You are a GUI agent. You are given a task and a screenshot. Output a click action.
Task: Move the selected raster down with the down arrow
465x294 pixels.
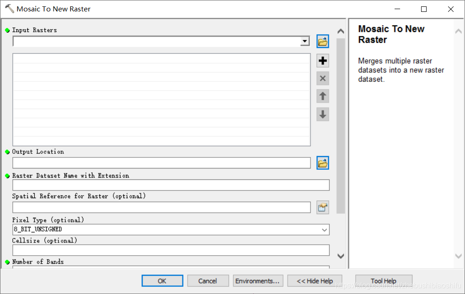point(323,114)
